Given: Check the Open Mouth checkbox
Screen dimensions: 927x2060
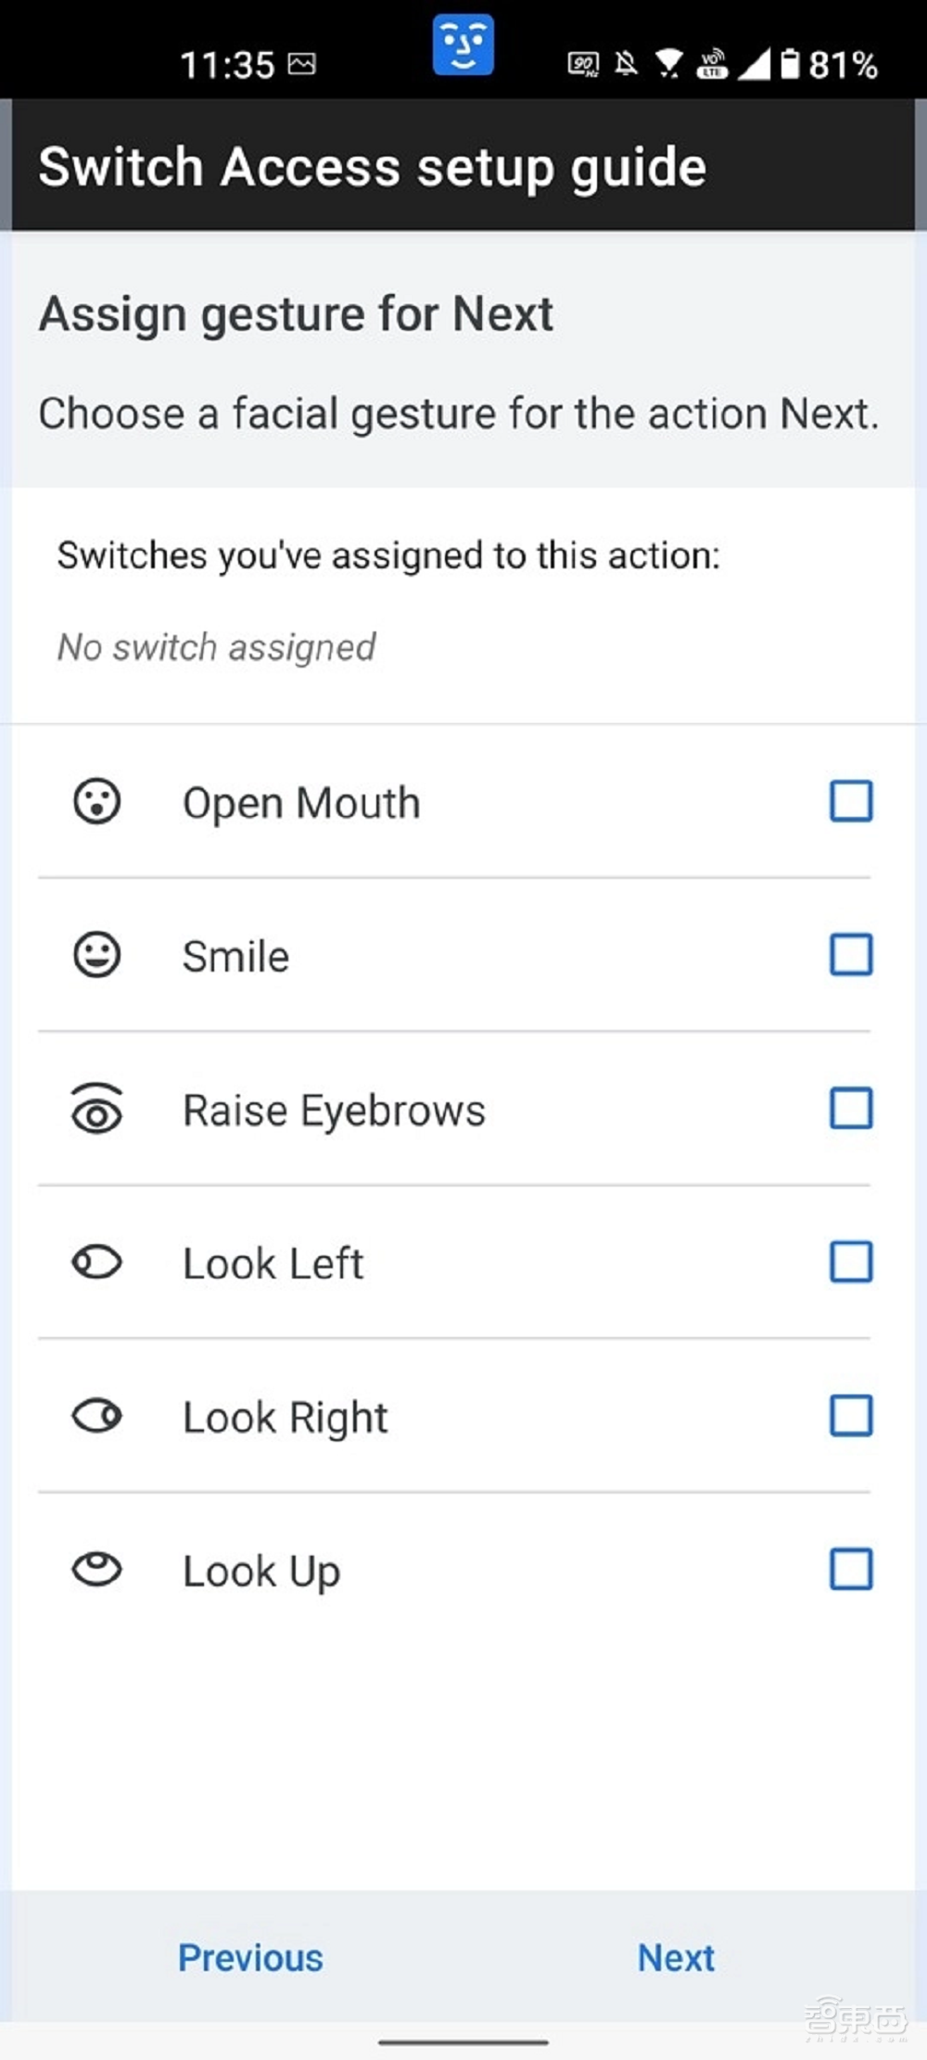Looking at the screenshot, I should 851,802.
